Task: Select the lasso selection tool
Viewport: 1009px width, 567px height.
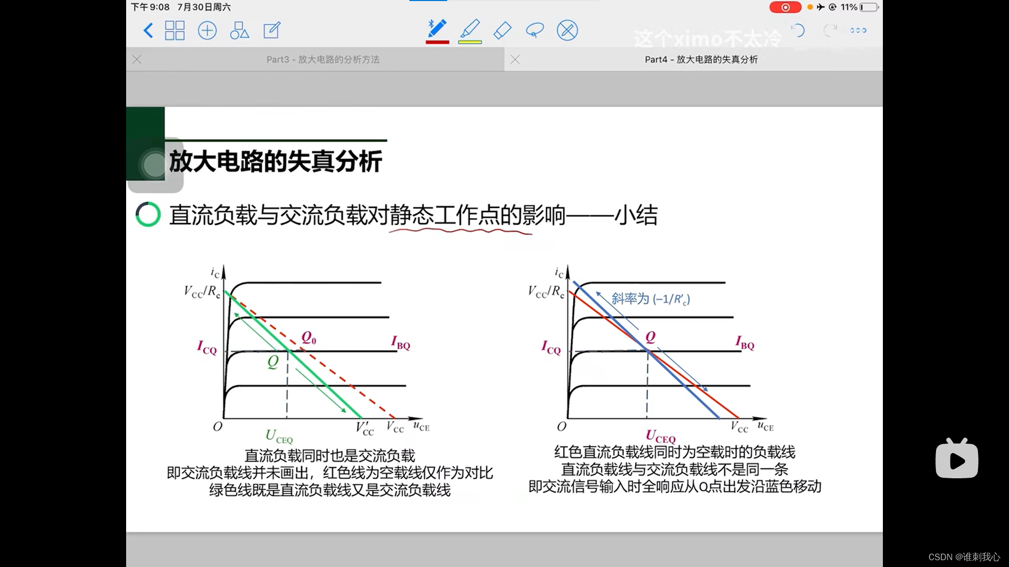Action: [x=534, y=30]
